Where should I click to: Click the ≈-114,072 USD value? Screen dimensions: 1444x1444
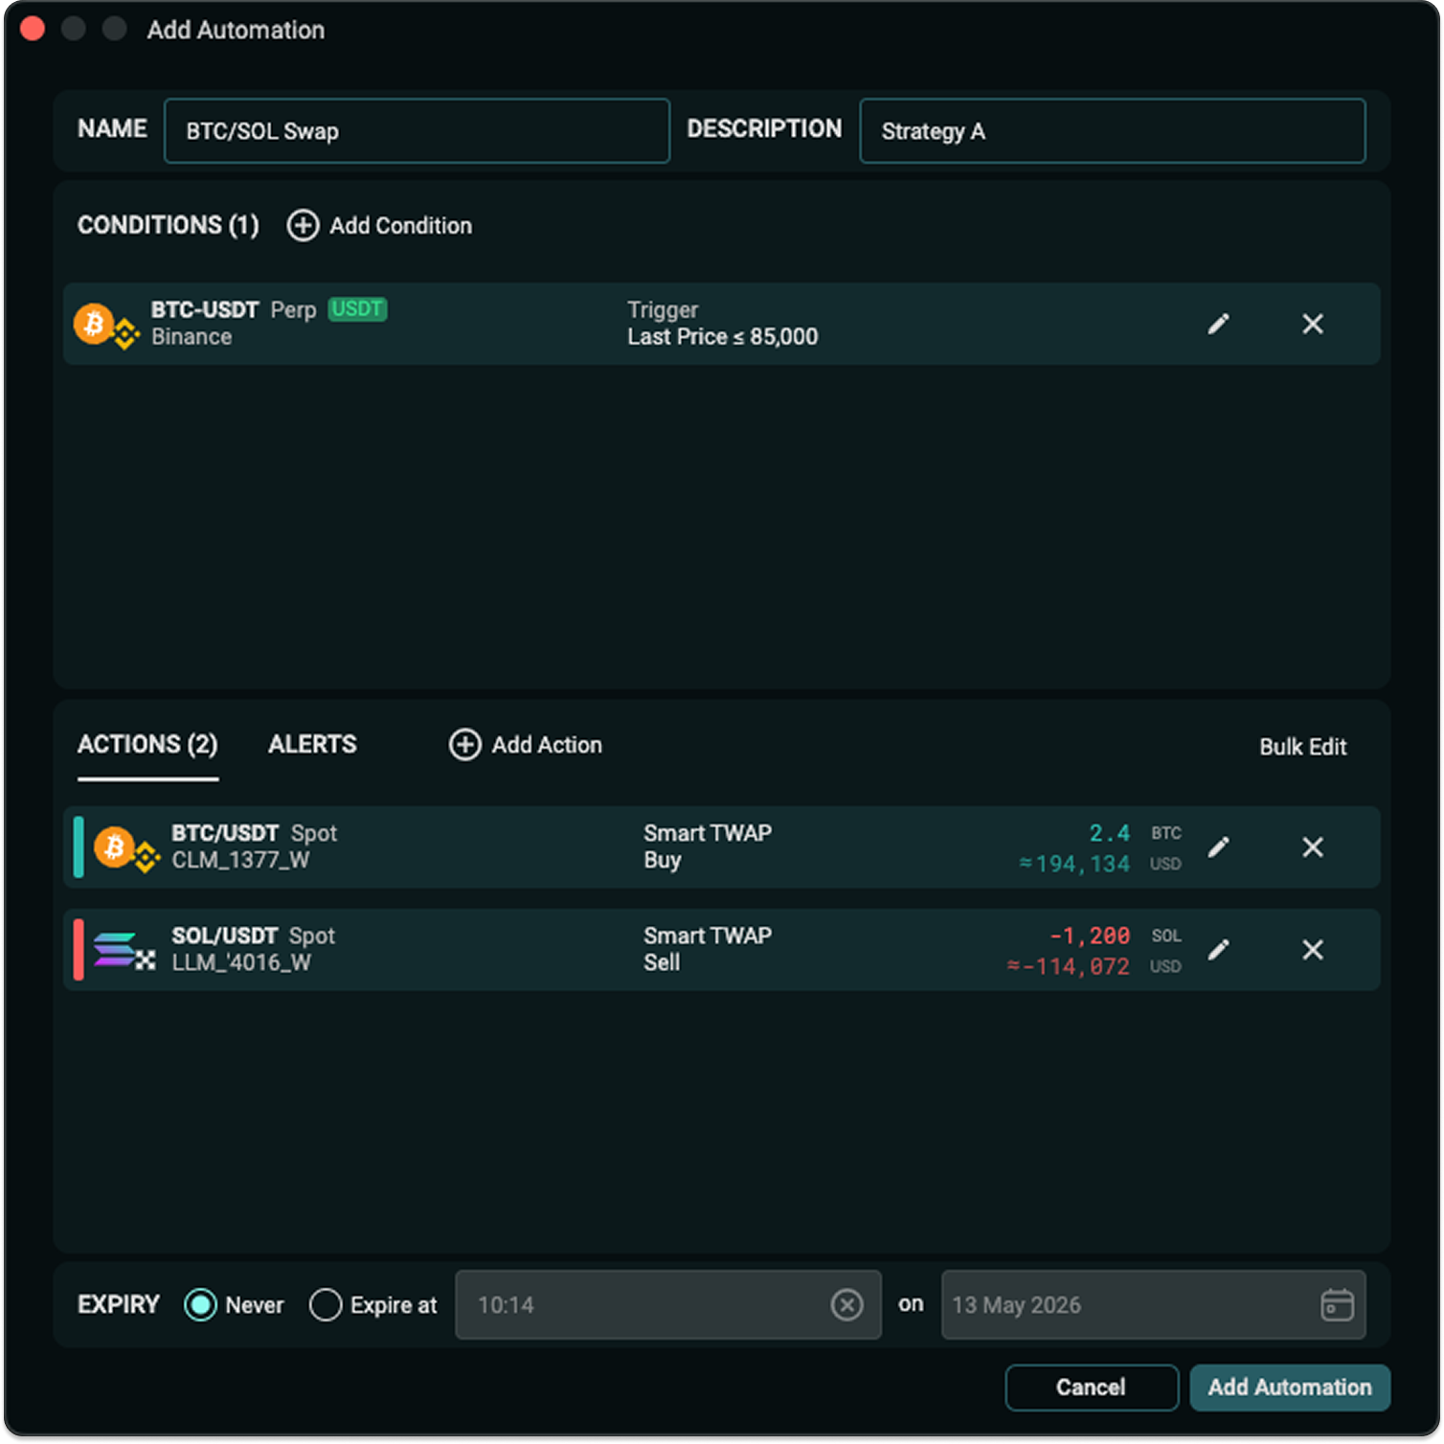1068,966
